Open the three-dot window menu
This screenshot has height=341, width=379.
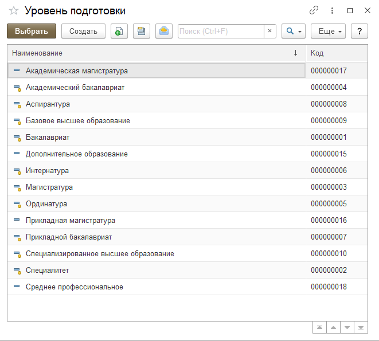click(x=332, y=10)
